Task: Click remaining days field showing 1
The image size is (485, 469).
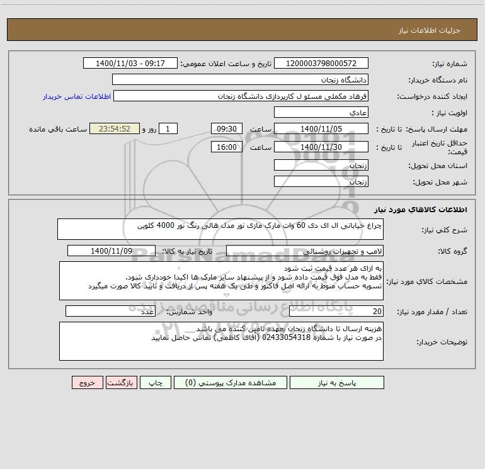Action: point(168,128)
